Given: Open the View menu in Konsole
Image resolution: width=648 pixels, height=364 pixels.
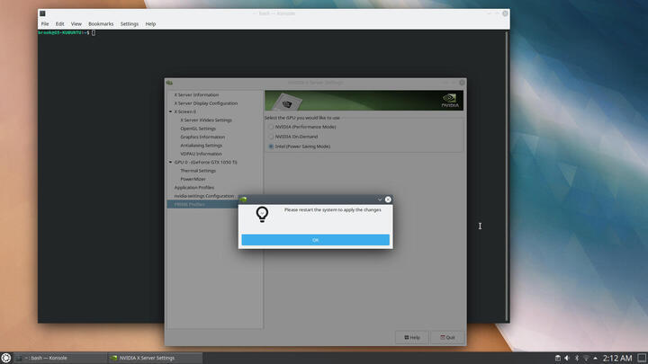Looking at the screenshot, I should tap(76, 24).
